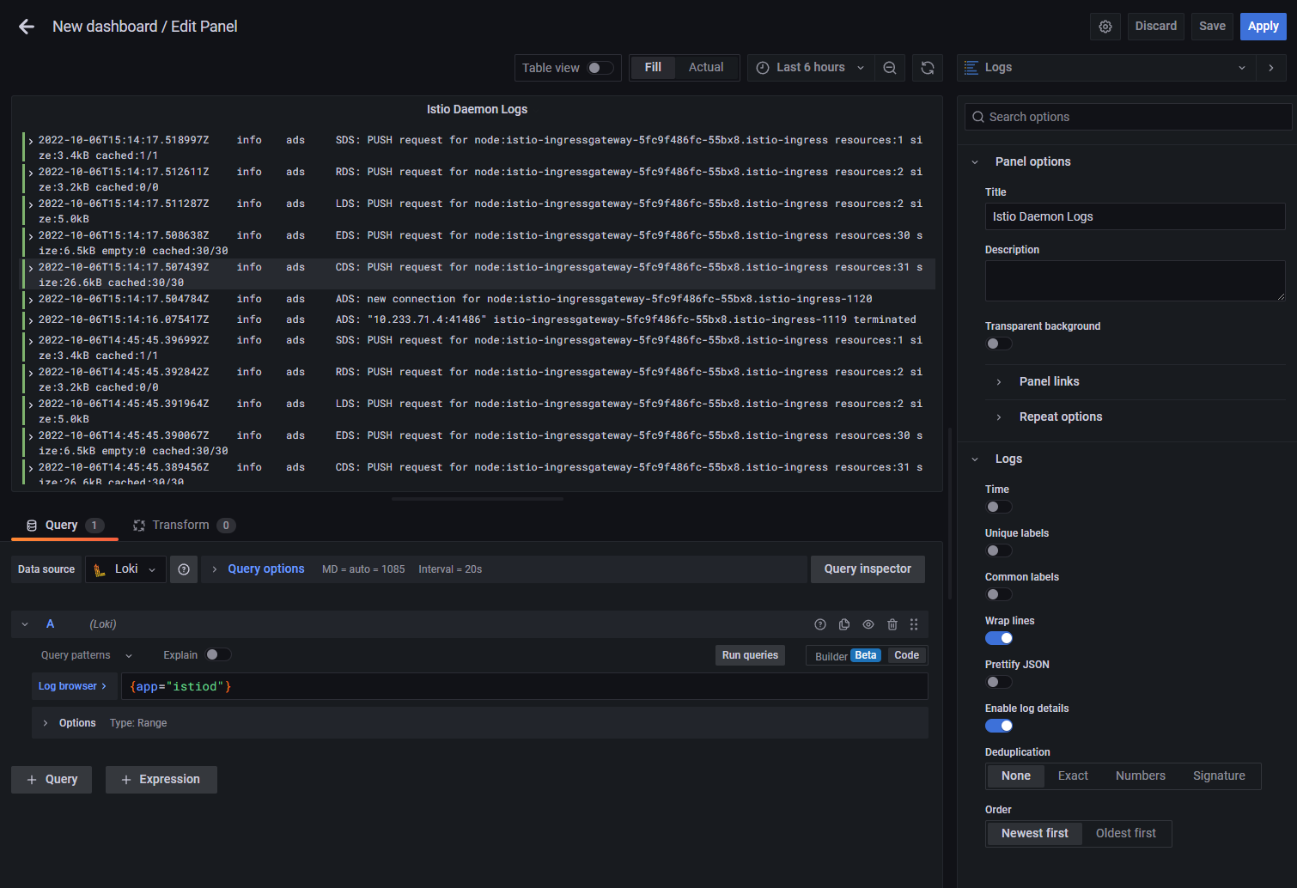Click the query A drag handle icon
The width and height of the screenshot is (1297, 888).
pos(914,624)
